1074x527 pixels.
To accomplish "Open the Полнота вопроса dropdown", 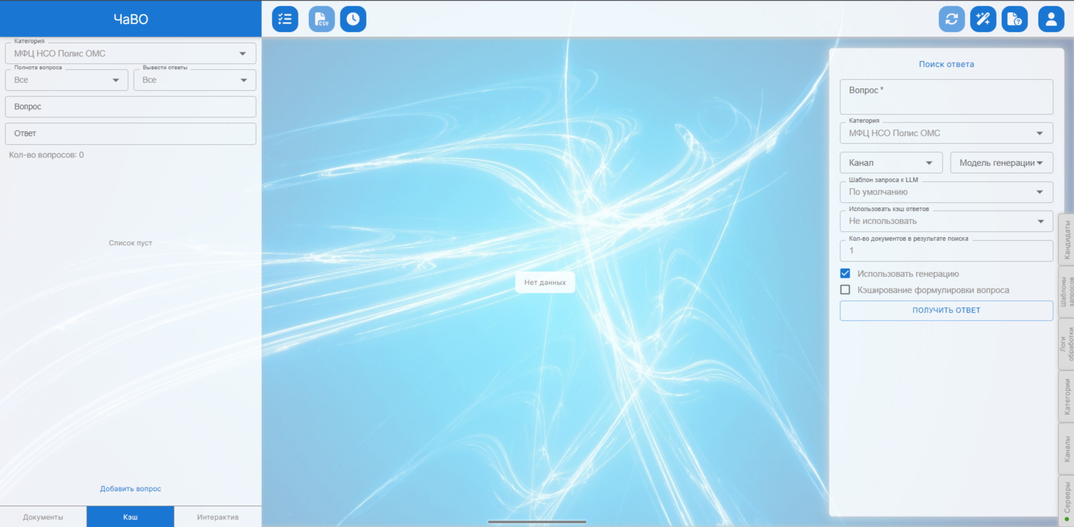I will pos(66,80).
